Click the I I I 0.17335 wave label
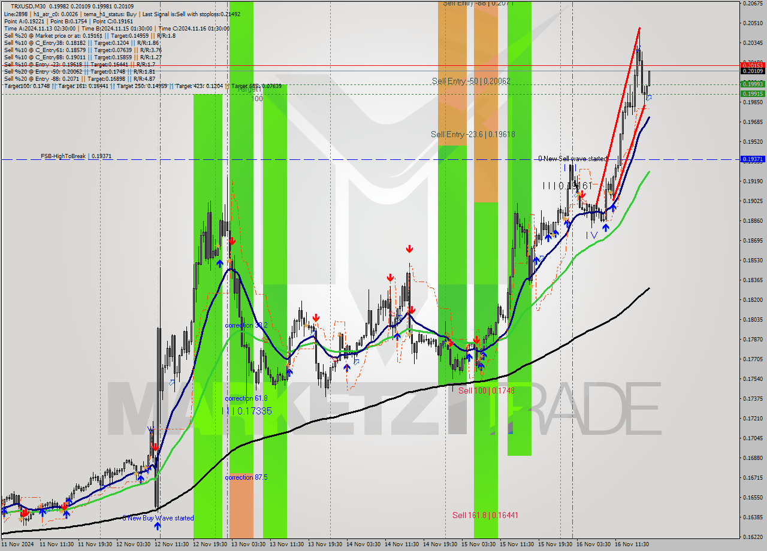The width and height of the screenshot is (767, 551). 246,411
